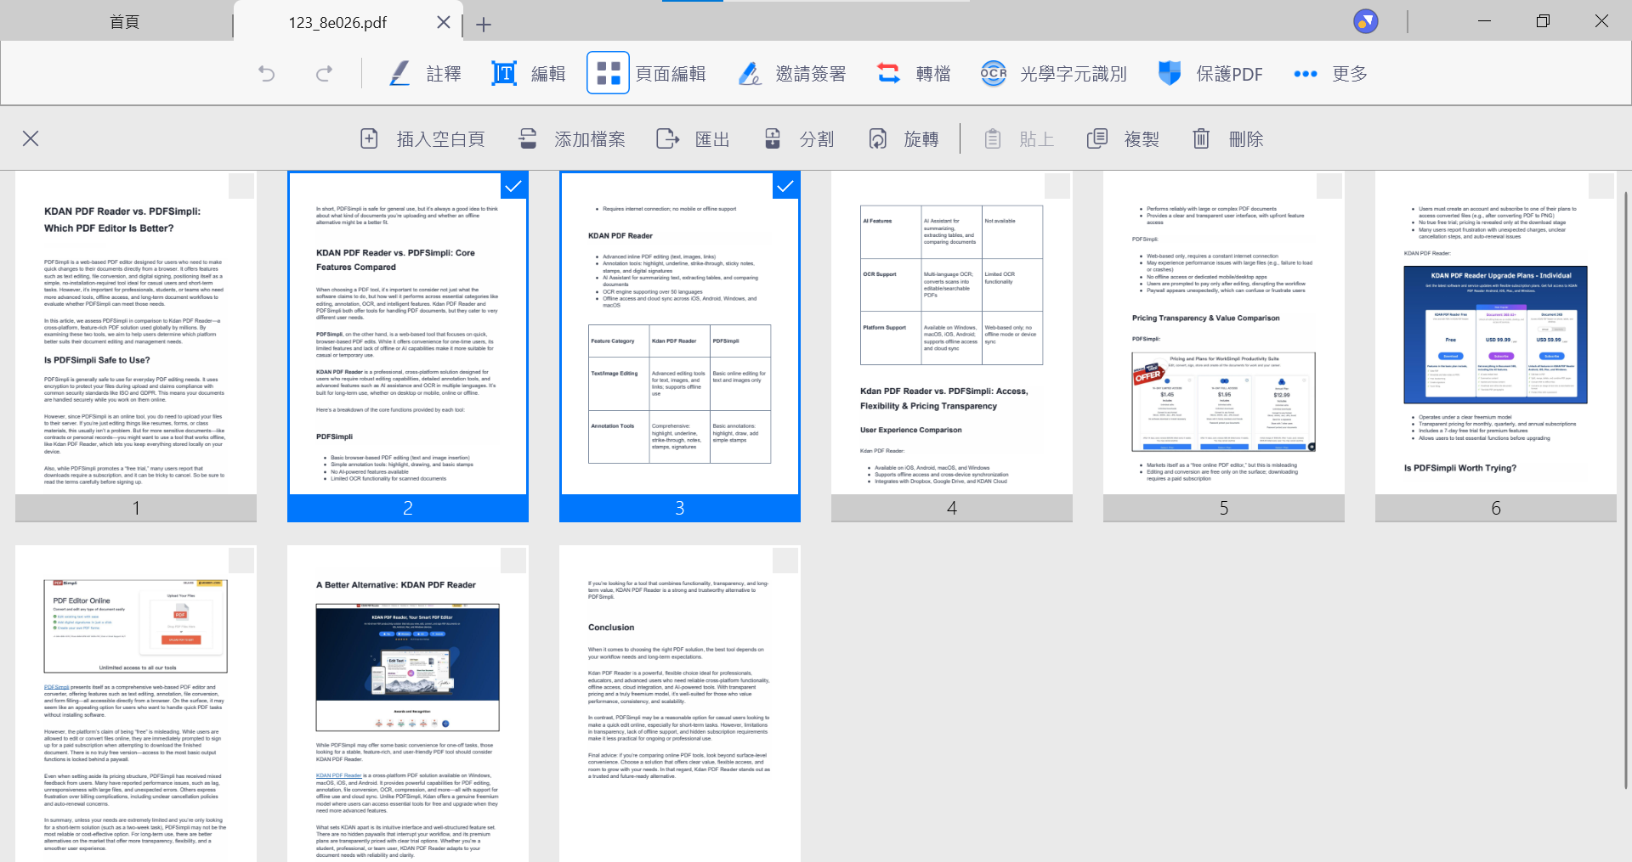
Task: Click the 邀請簽署 signature tool
Action: pos(792,74)
